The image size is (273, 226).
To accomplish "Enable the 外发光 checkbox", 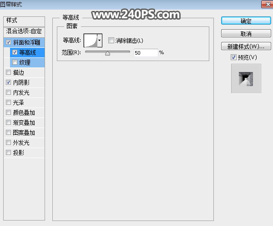I will (x=8, y=143).
